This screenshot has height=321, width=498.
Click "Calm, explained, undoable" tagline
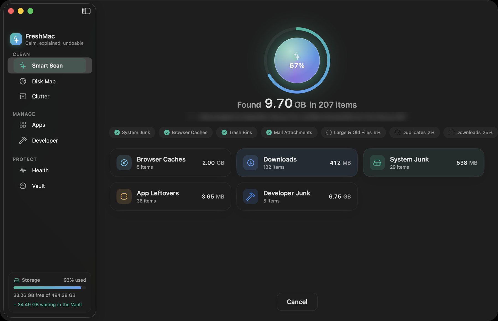[55, 43]
